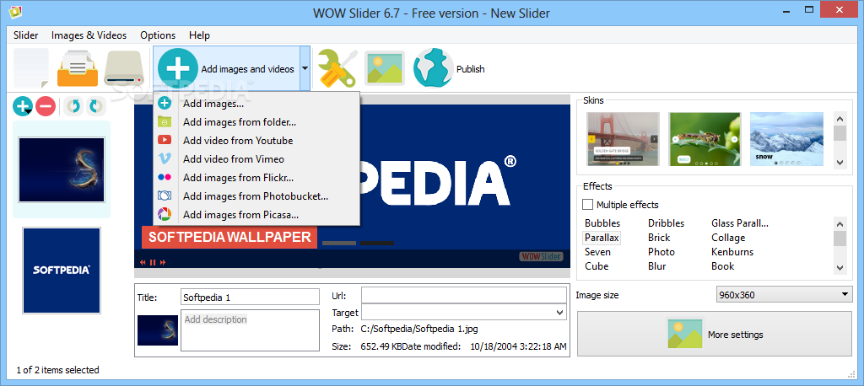Click the New slider blank page icon
Image resolution: width=864 pixels, height=386 pixels.
click(31, 68)
